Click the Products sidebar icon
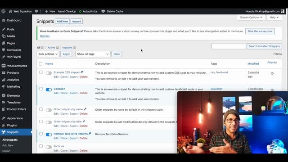Screen dimensions: 288x162 (x=4, y=73)
